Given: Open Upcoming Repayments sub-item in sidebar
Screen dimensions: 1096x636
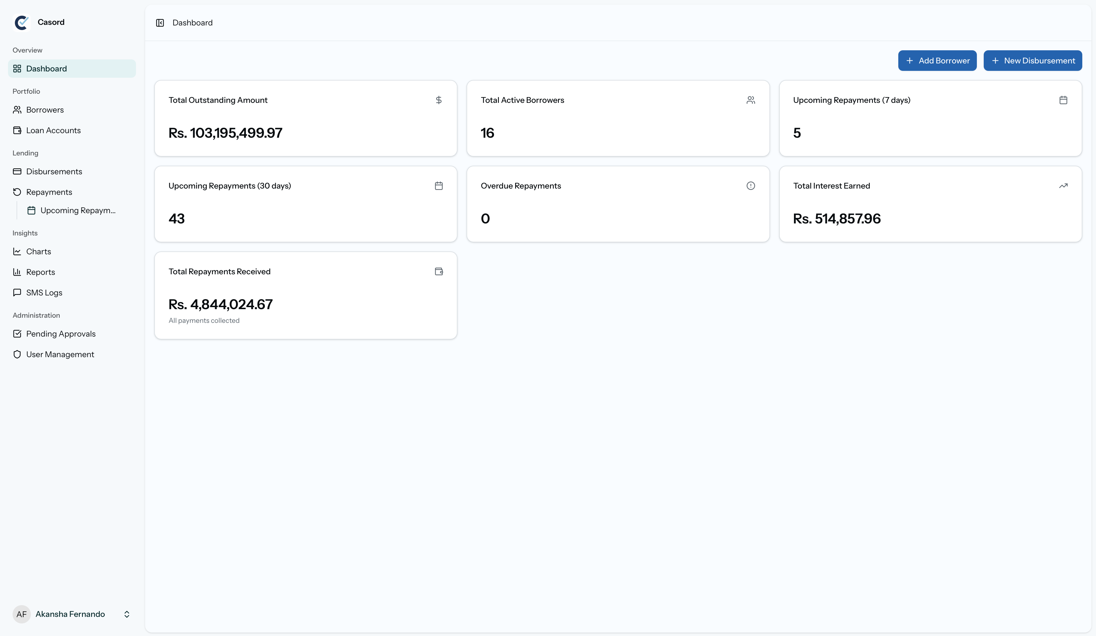Looking at the screenshot, I should point(77,211).
